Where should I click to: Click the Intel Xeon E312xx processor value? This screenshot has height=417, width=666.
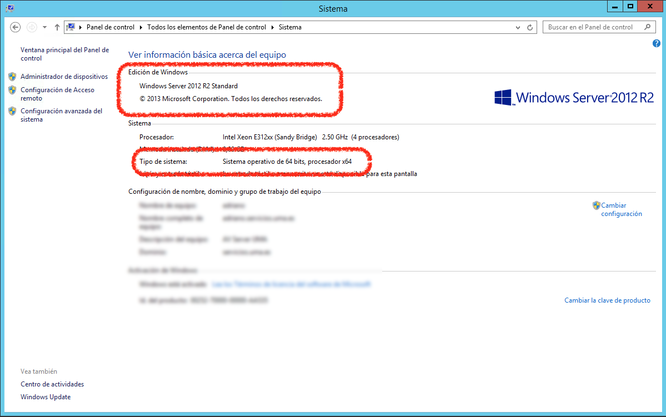[311, 137]
